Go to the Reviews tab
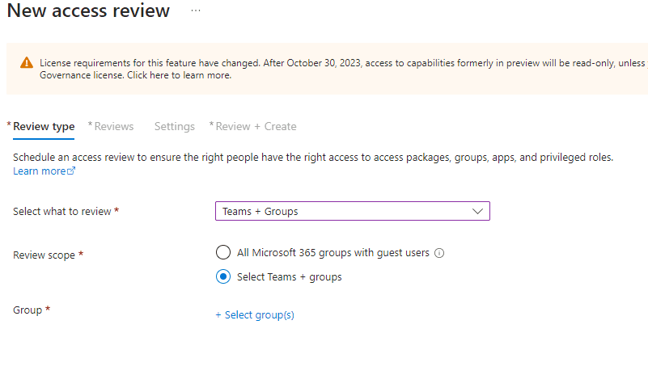The width and height of the screenshot is (648, 371). pyautogui.click(x=113, y=126)
